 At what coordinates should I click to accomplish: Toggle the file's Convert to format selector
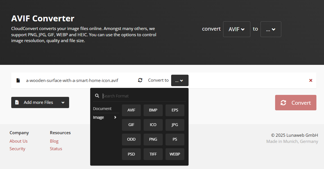click(180, 81)
